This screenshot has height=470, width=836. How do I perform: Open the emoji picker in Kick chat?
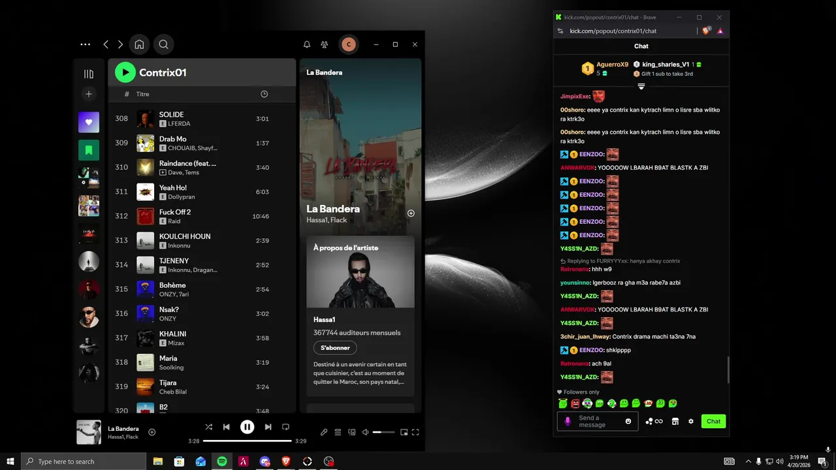[x=628, y=421]
